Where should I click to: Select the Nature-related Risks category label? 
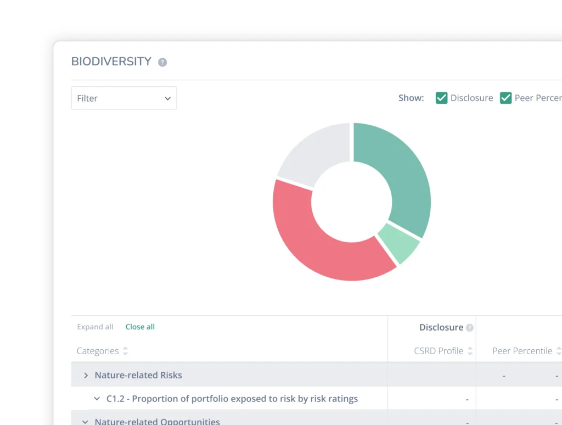[138, 376]
